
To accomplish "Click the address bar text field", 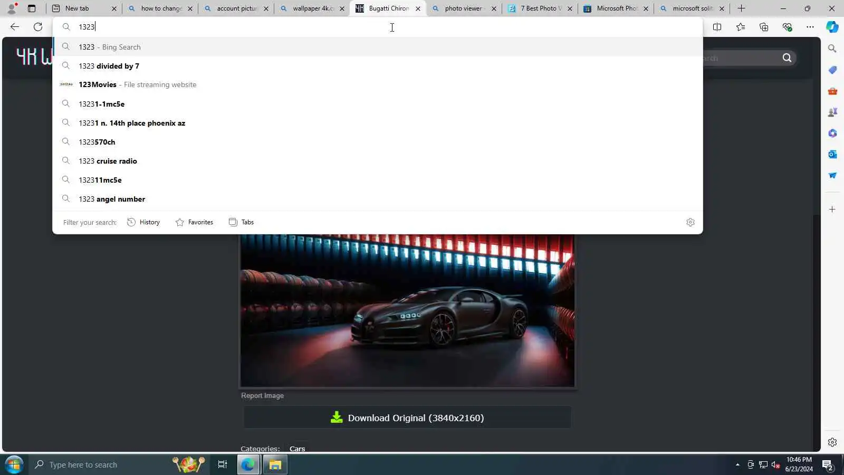I will 378,27.
